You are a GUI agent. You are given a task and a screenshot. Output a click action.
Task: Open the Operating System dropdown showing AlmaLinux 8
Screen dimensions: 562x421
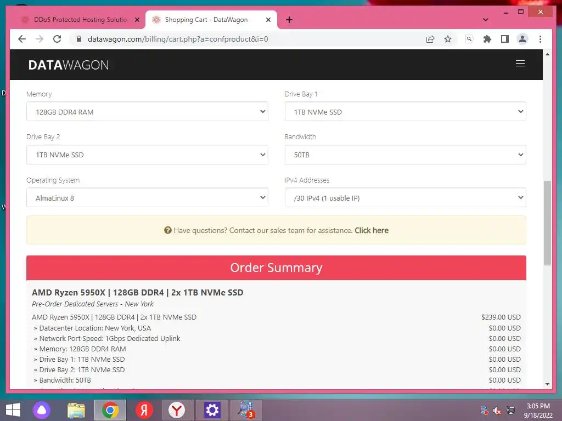(147, 197)
